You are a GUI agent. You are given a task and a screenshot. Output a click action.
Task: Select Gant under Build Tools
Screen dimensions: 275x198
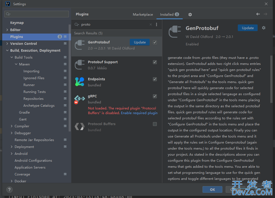pyautogui.click(x=23, y=119)
